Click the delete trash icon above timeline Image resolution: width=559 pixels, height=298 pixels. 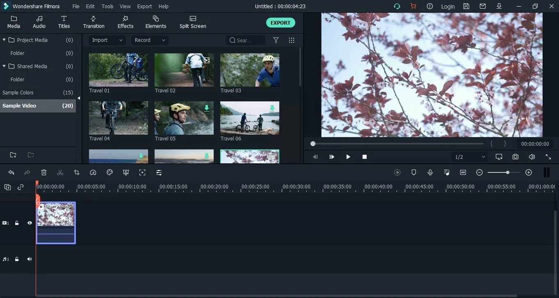(44, 172)
